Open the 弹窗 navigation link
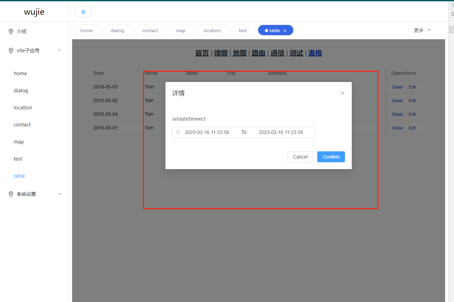The width and height of the screenshot is (454, 302). pos(221,53)
